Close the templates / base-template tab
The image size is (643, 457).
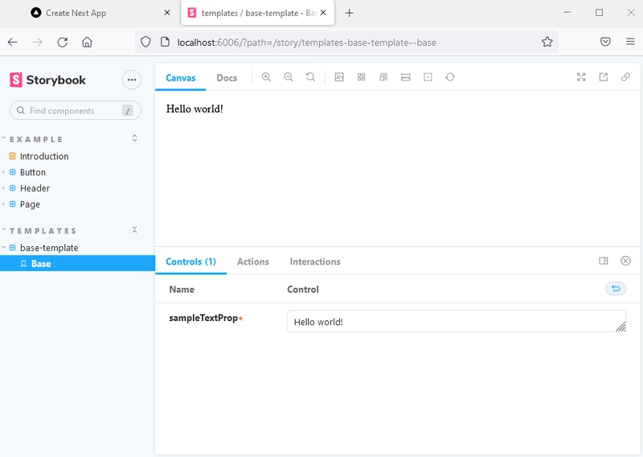[323, 13]
